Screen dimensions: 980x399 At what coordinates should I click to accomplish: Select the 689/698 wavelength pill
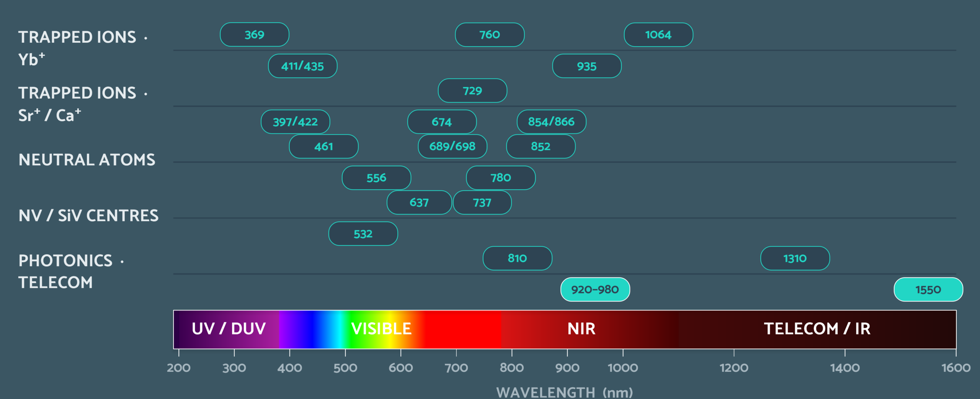pos(452,146)
